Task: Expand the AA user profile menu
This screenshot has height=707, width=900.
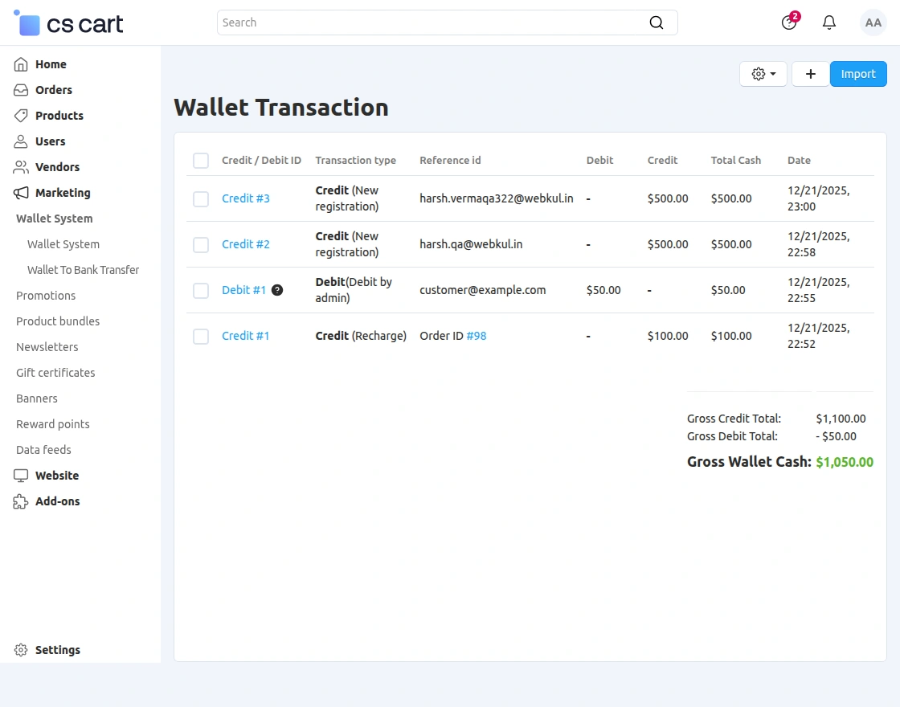Action: click(x=873, y=22)
